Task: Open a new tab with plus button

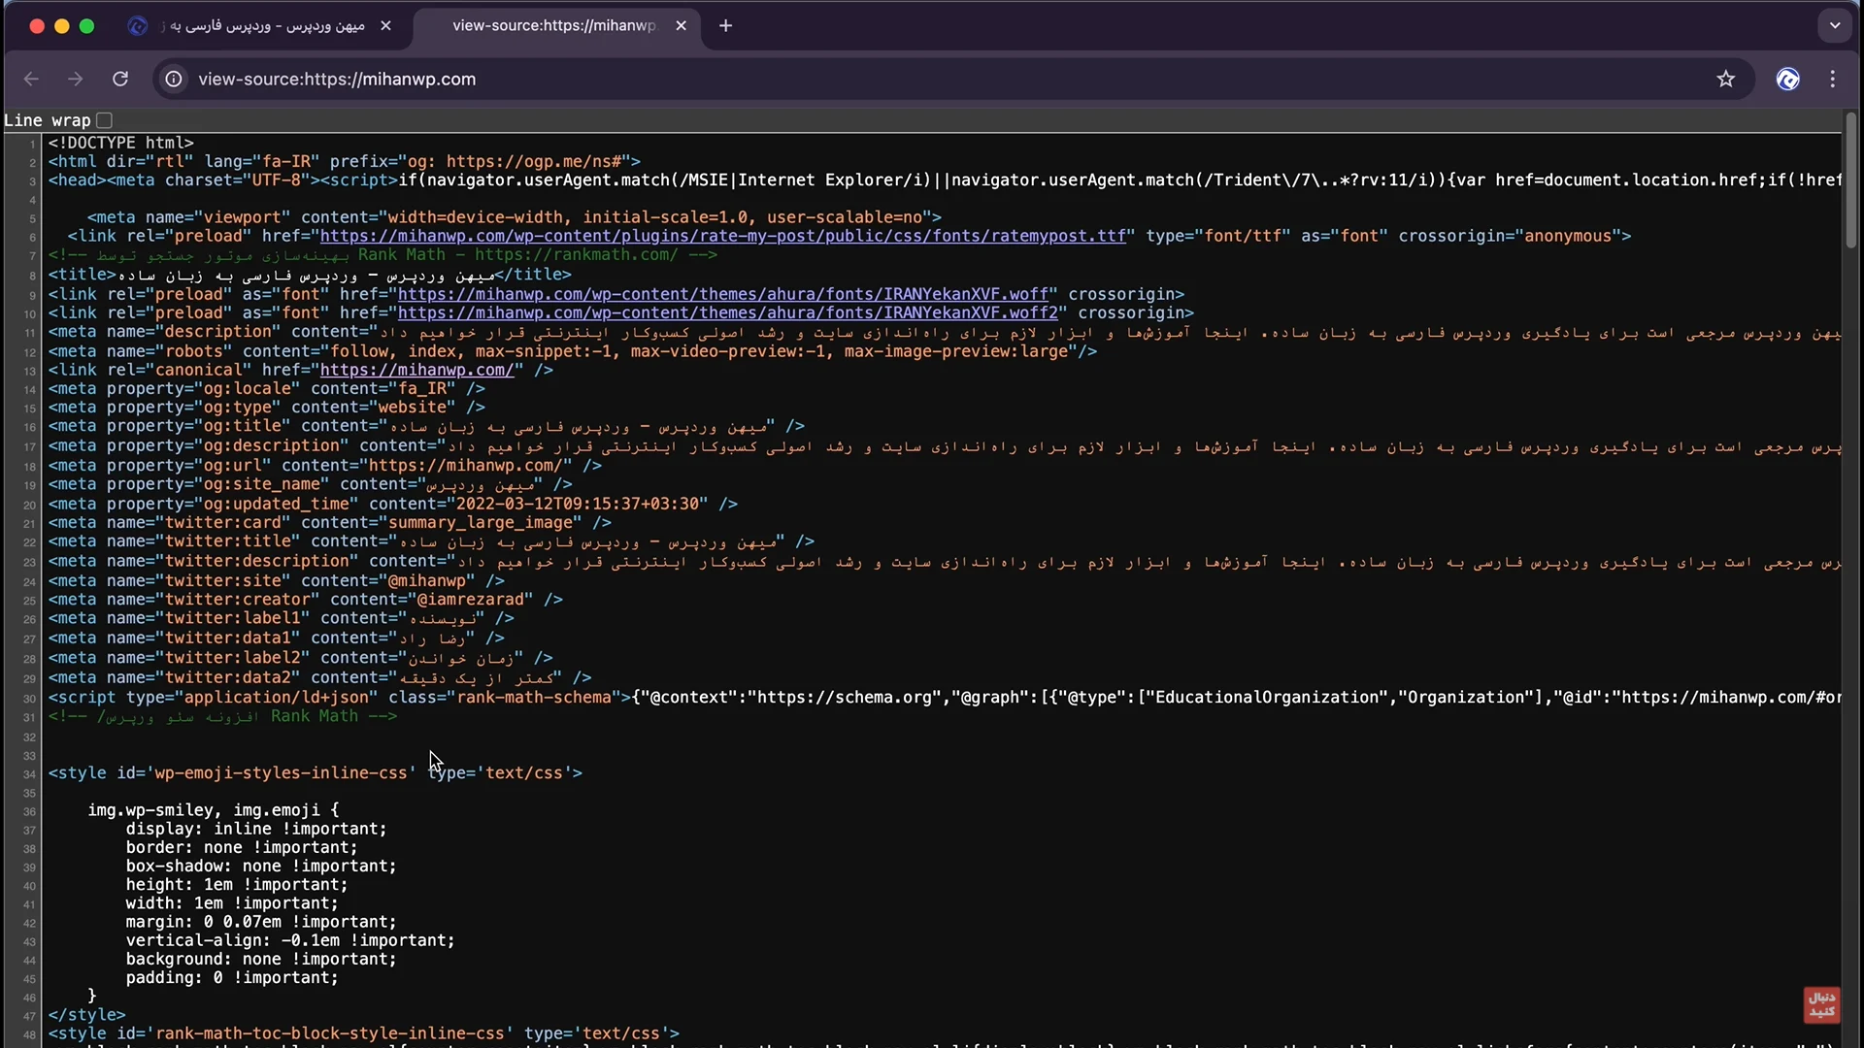Action: pyautogui.click(x=725, y=26)
